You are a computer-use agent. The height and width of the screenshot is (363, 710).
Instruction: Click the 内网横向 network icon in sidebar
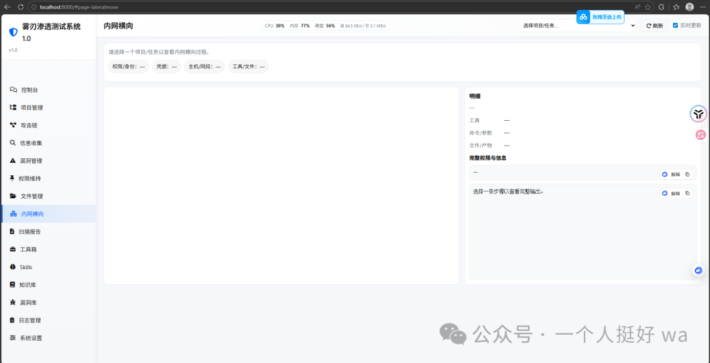coord(14,214)
